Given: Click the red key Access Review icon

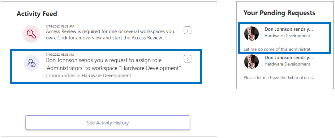Looking at the screenshot, I should coord(31,34).
